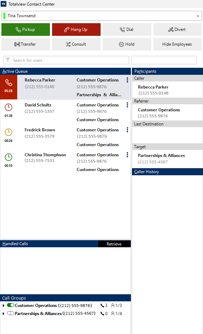
Task: Click the green Pickup button
Action: [26, 30]
